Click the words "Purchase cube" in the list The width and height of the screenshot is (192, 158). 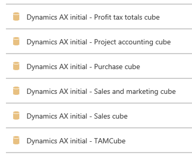click(x=117, y=67)
